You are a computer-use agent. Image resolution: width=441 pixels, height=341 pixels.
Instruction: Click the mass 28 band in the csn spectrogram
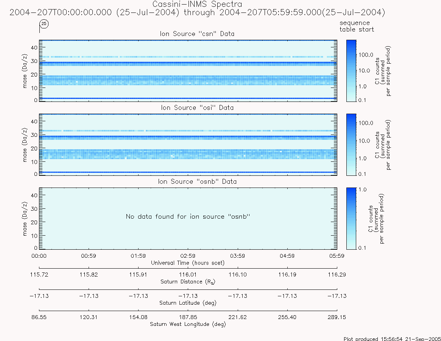188,63
